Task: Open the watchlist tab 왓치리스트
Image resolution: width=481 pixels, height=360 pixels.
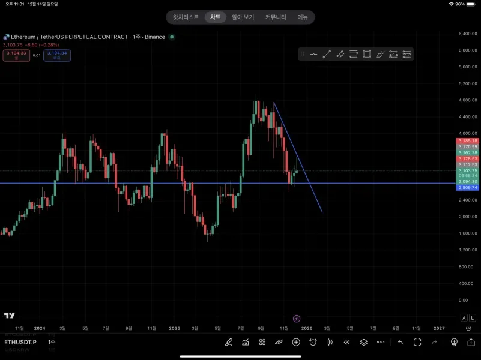Action: tap(186, 17)
